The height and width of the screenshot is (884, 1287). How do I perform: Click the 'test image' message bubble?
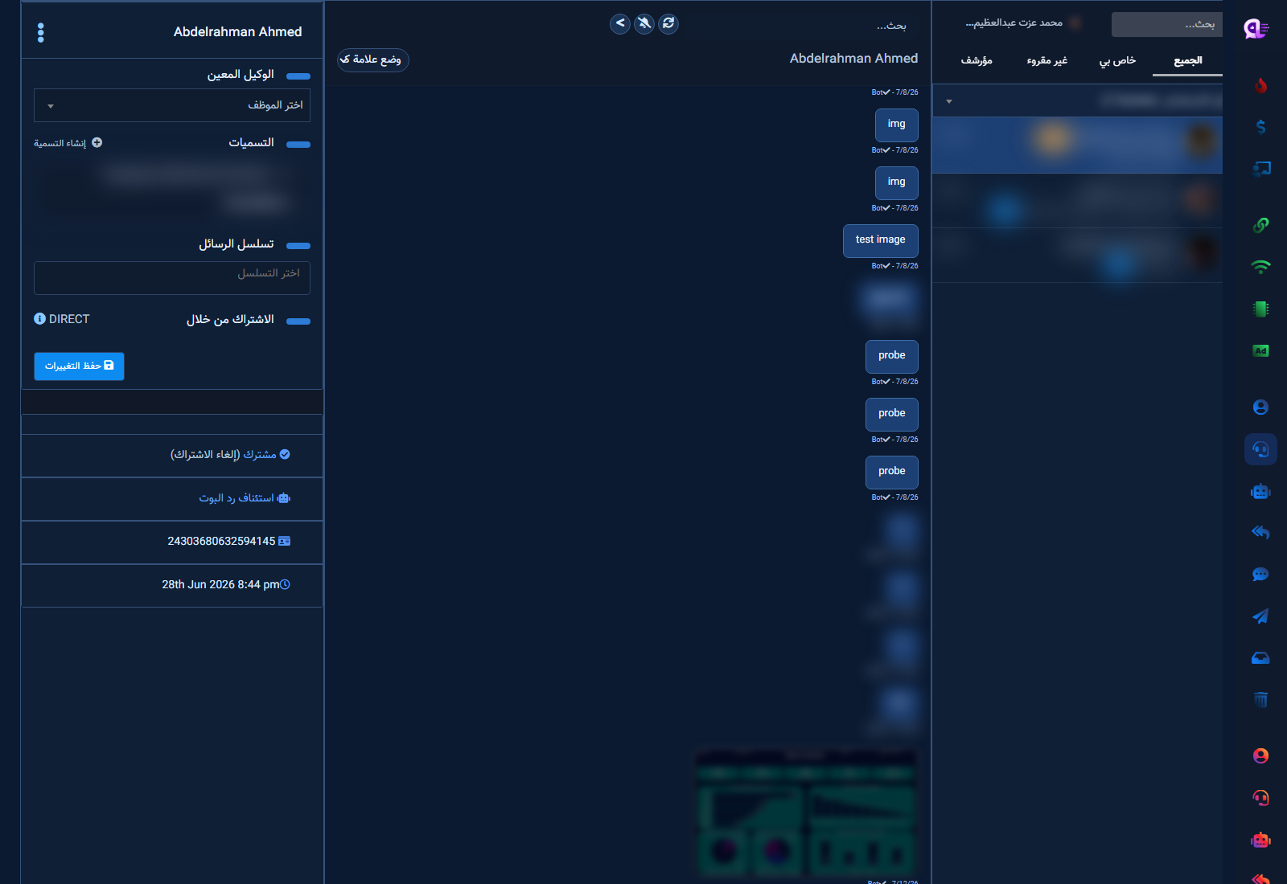tap(881, 241)
